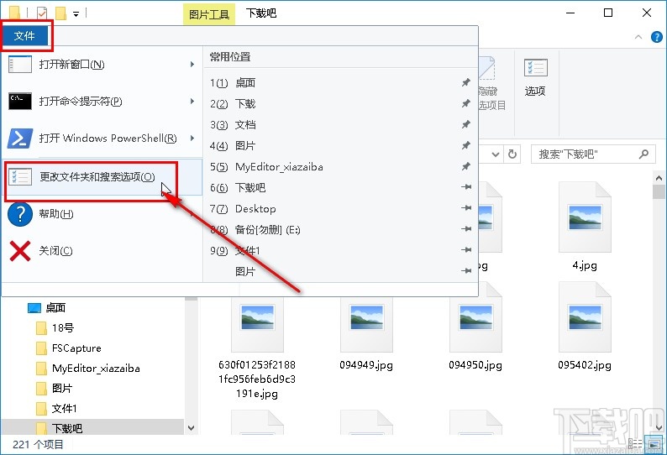Click the folder options checklist icon

coord(20,176)
